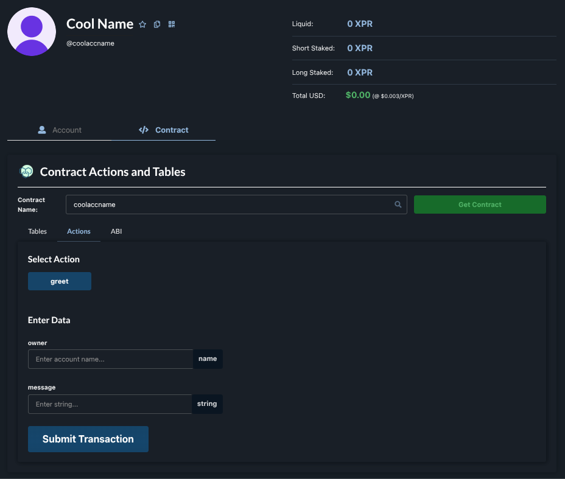Open the Tables sub-tab
The image size is (565, 479).
(37, 231)
